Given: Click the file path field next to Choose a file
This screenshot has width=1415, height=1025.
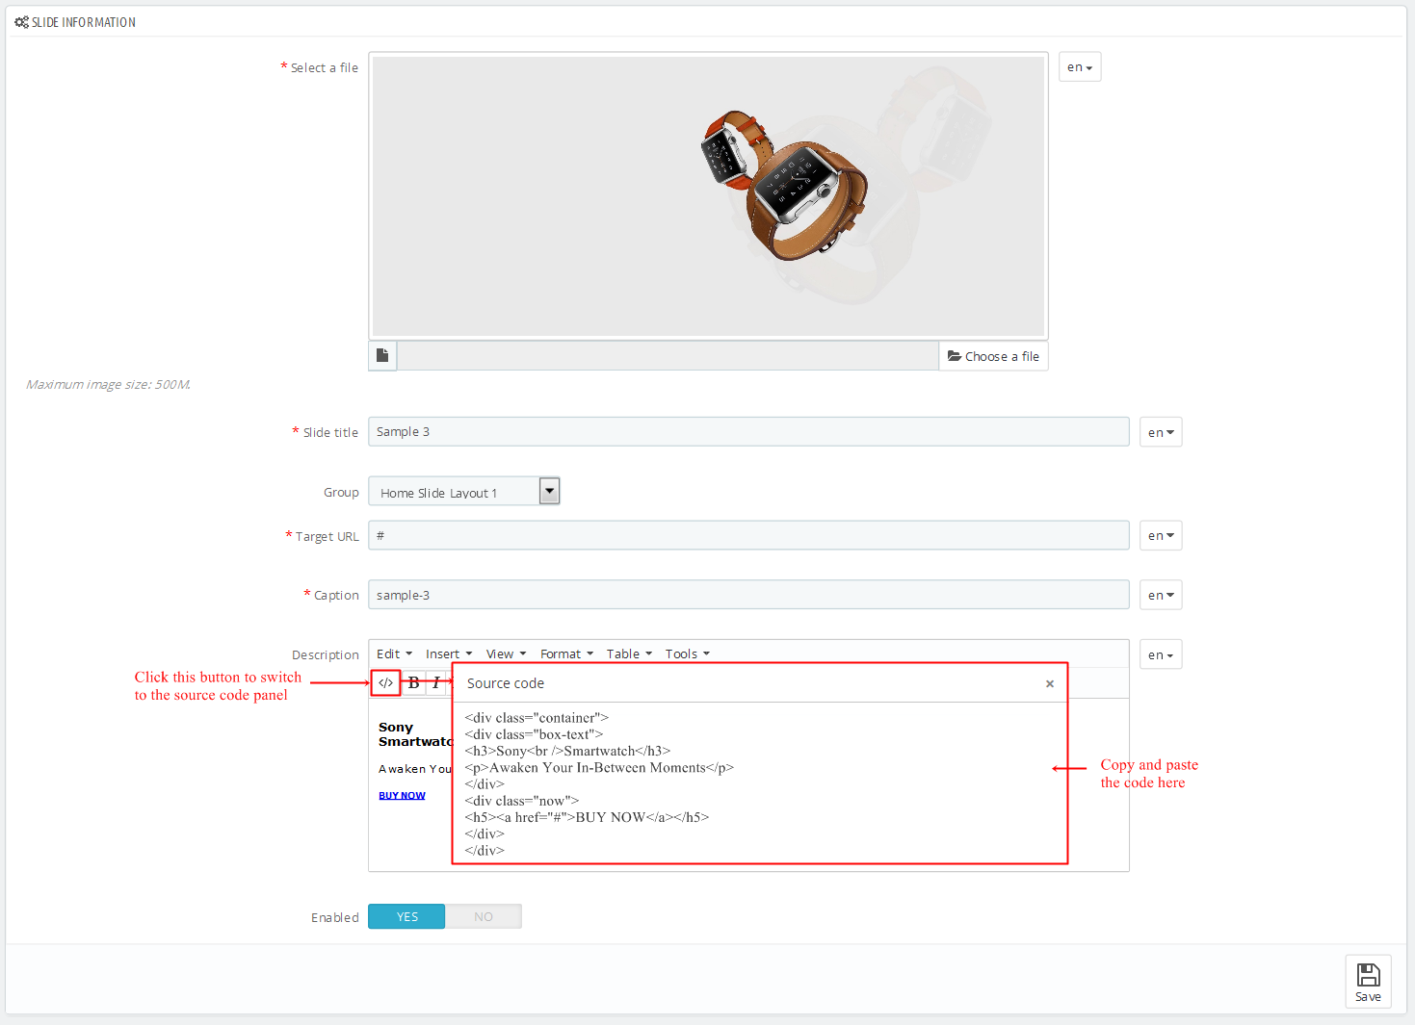Looking at the screenshot, I should coord(668,355).
